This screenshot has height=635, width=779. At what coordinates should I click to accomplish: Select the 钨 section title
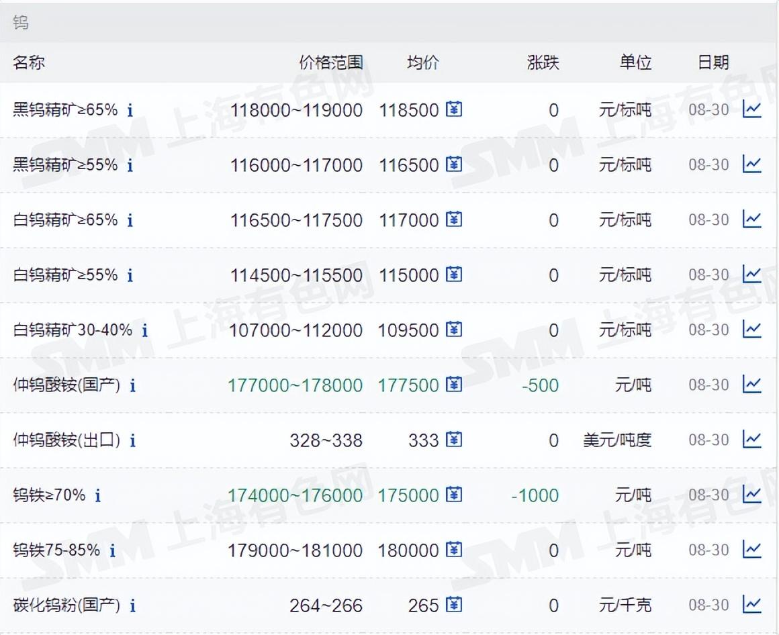click(21, 22)
